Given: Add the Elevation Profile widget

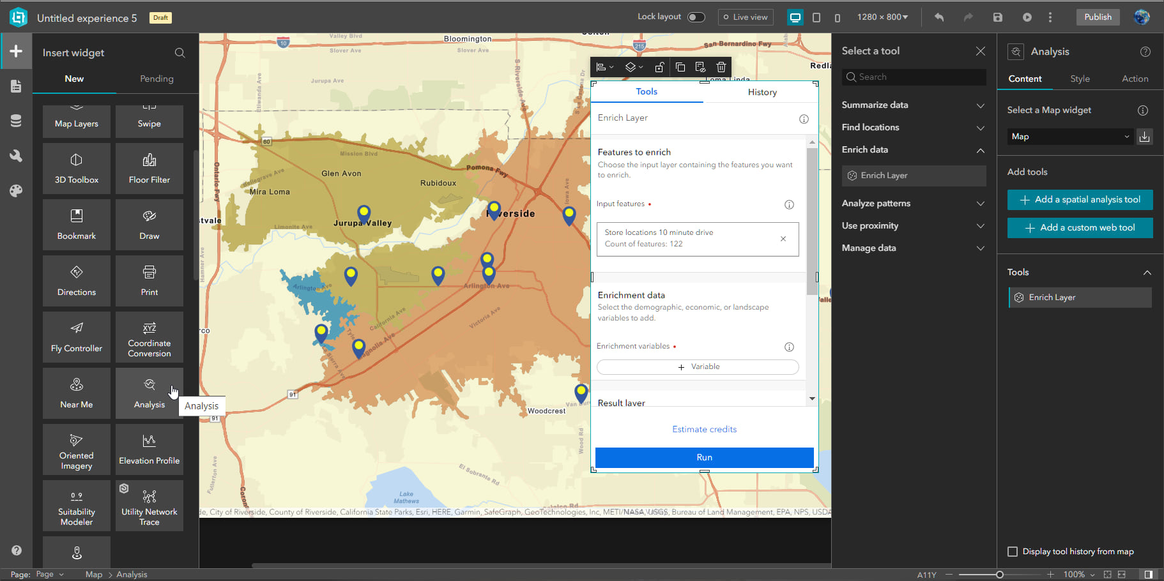Looking at the screenshot, I should tap(149, 449).
